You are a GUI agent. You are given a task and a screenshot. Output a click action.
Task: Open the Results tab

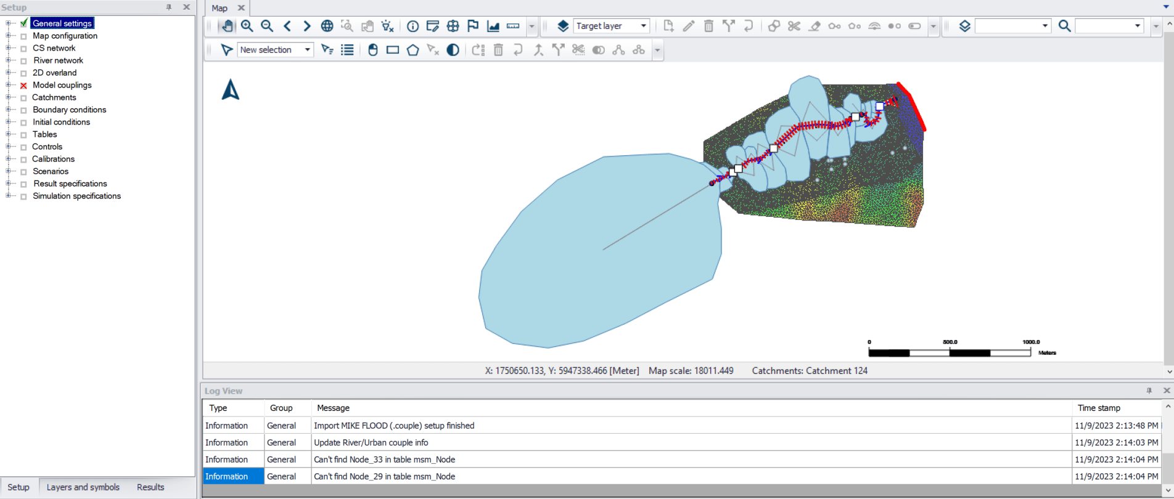pyautogui.click(x=150, y=487)
